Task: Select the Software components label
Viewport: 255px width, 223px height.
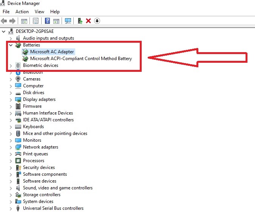Action: pyautogui.click(x=45, y=174)
